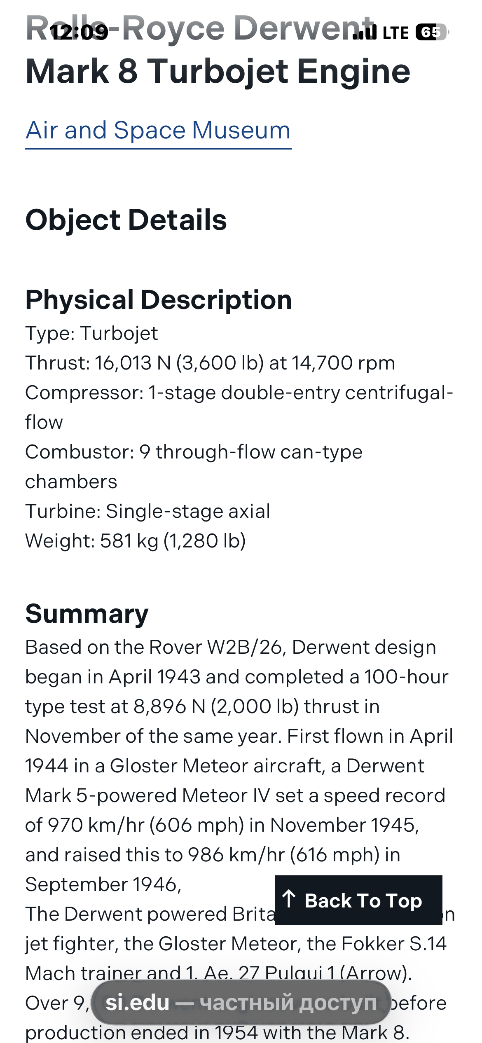482x1043 pixels.
Task: Tap the Thrust: 16,013 N specification line
Action: [x=210, y=363]
